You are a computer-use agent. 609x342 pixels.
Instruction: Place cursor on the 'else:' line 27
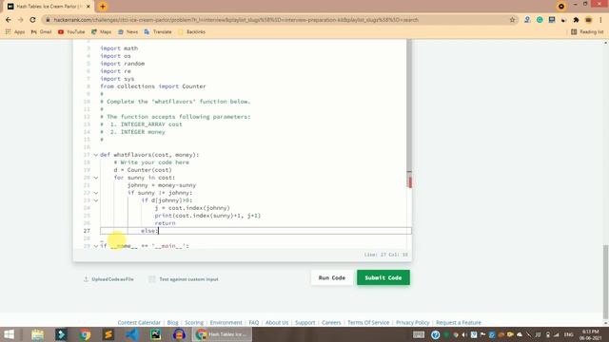click(256, 231)
